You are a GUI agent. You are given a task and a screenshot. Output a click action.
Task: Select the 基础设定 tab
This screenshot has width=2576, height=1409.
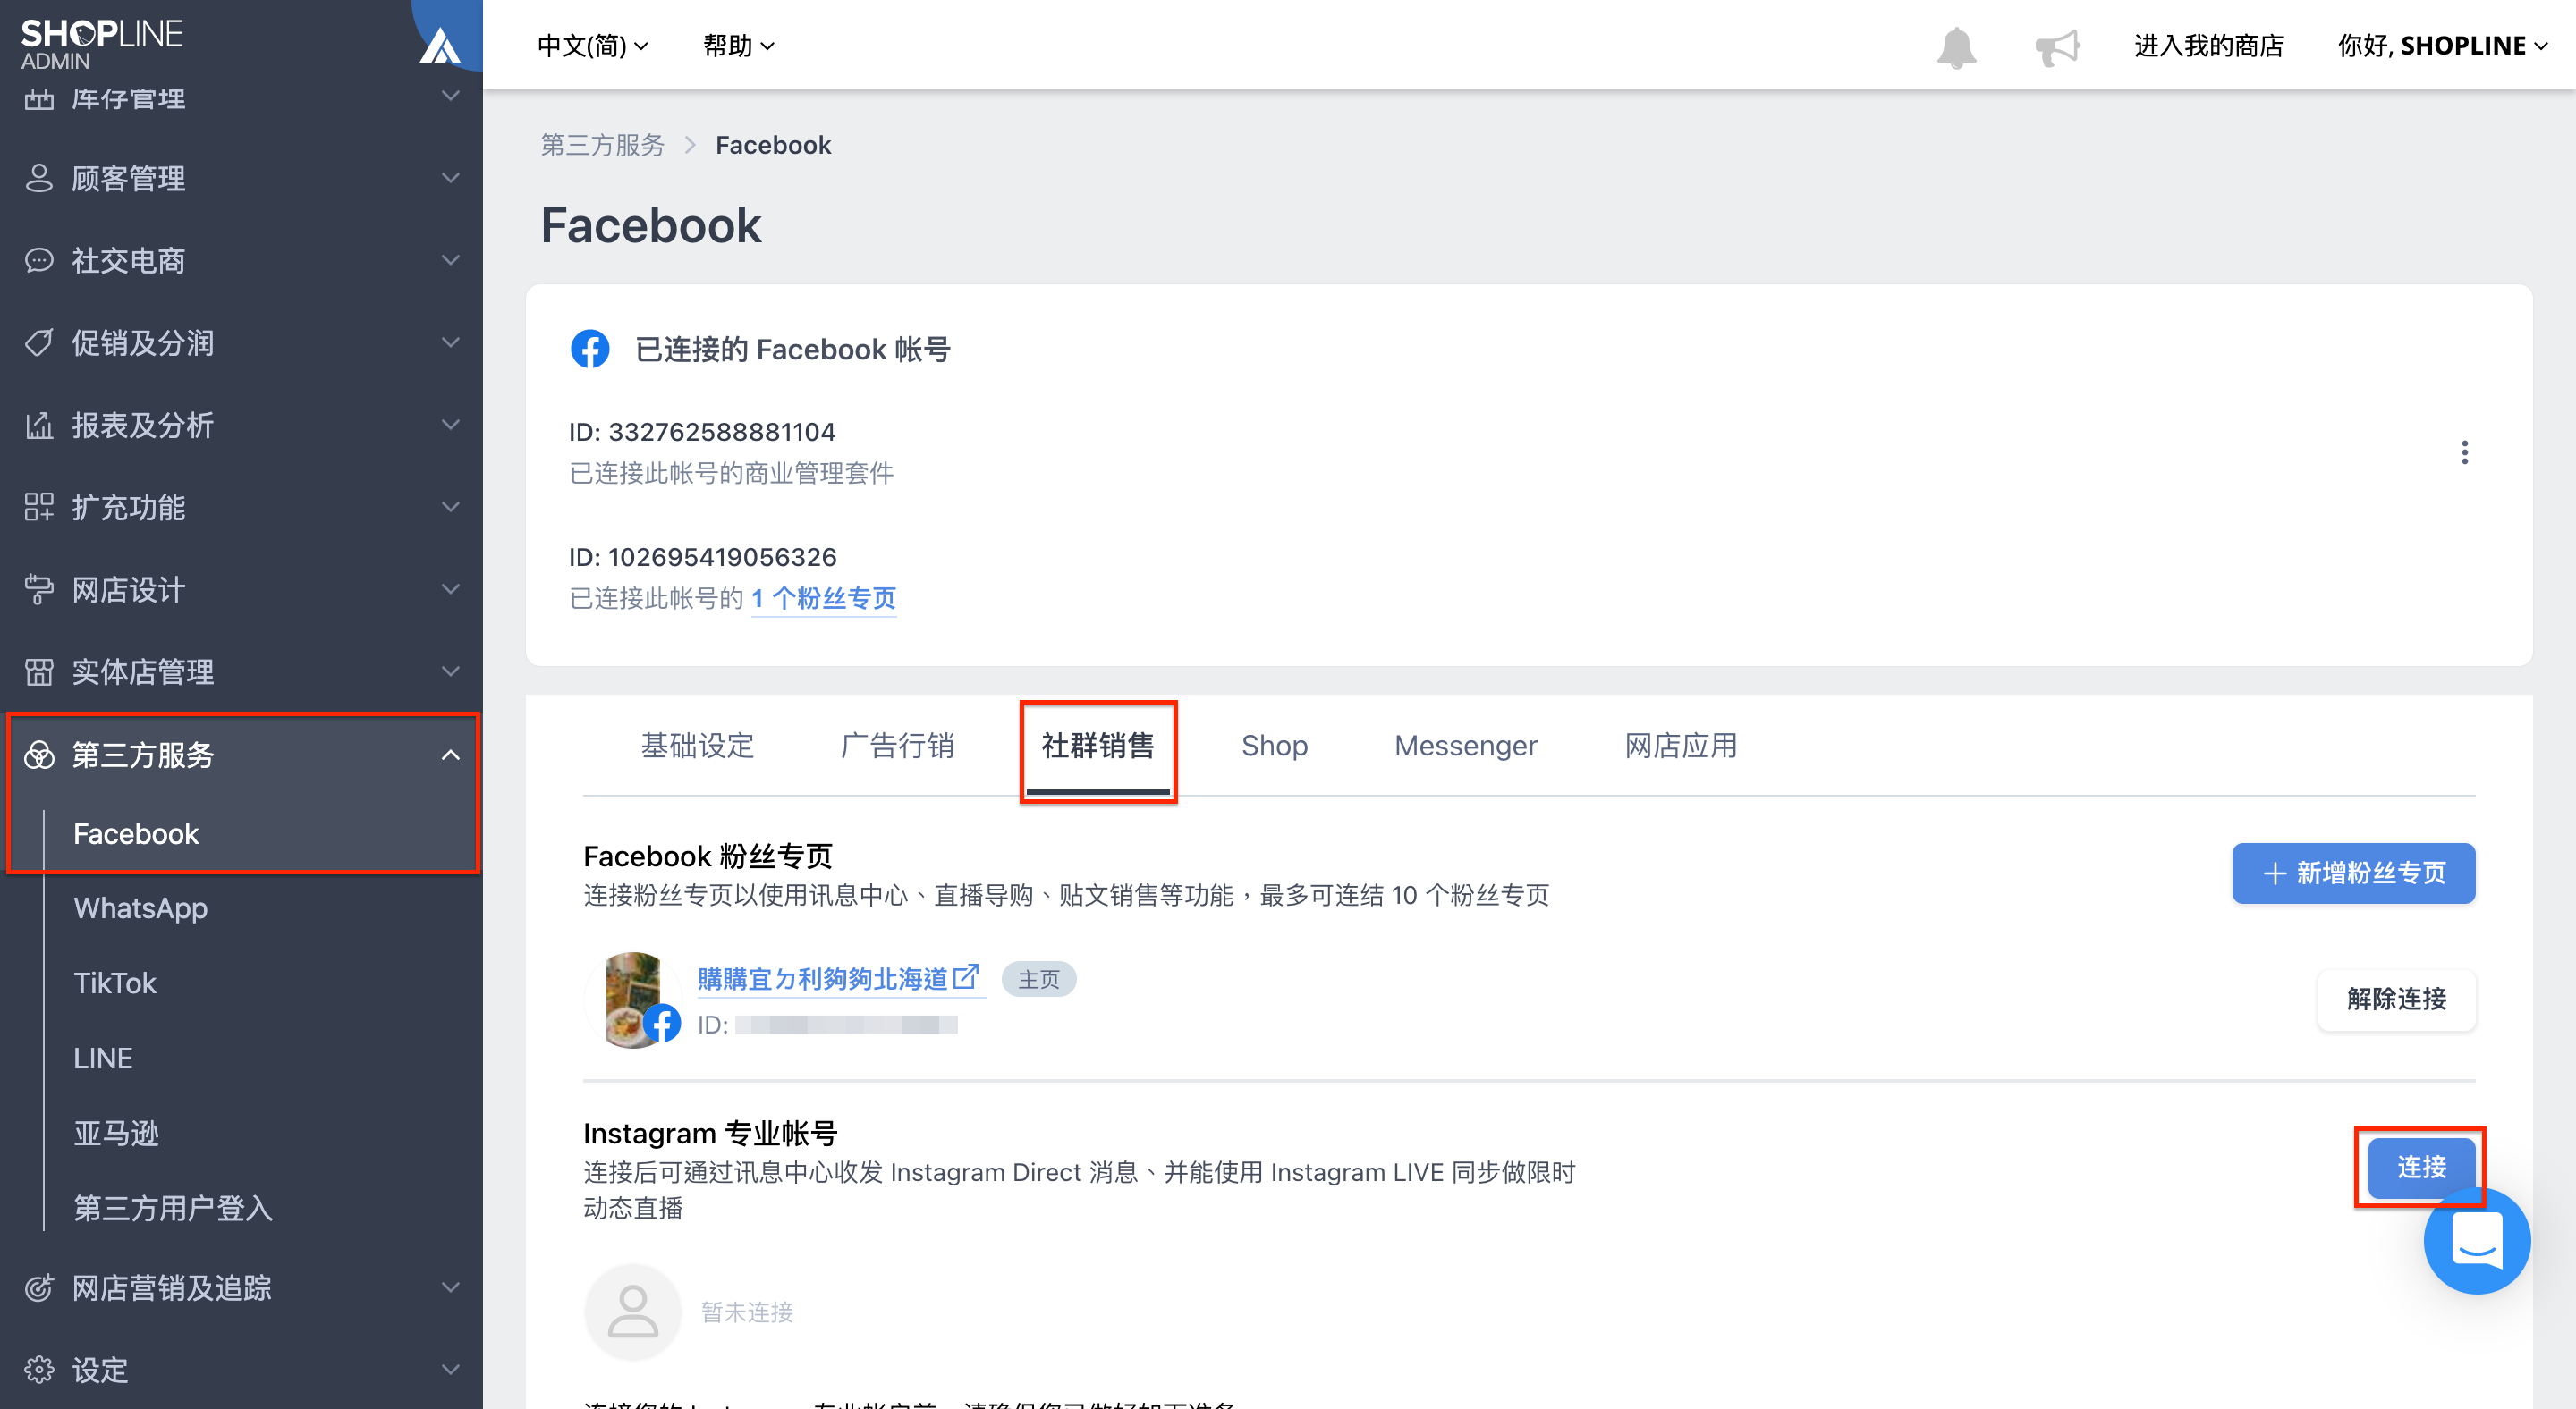pyautogui.click(x=697, y=746)
